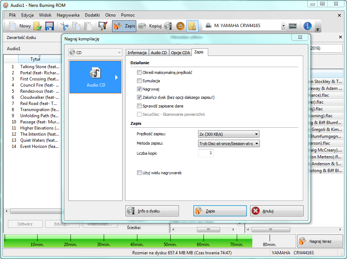
Task: Enable Określ maksymalną prędkość checkbox
Action: [x=139, y=73]
